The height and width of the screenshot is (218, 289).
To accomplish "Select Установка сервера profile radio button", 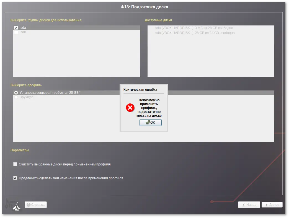I will pos(16,92).
